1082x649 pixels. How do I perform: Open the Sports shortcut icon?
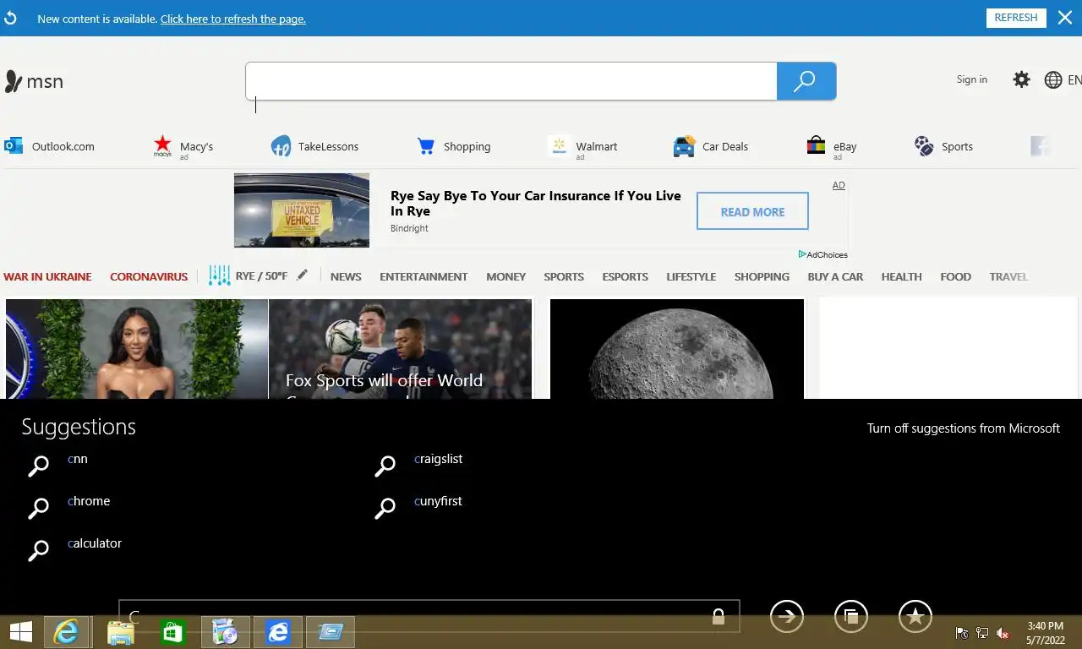click(924, 146)
